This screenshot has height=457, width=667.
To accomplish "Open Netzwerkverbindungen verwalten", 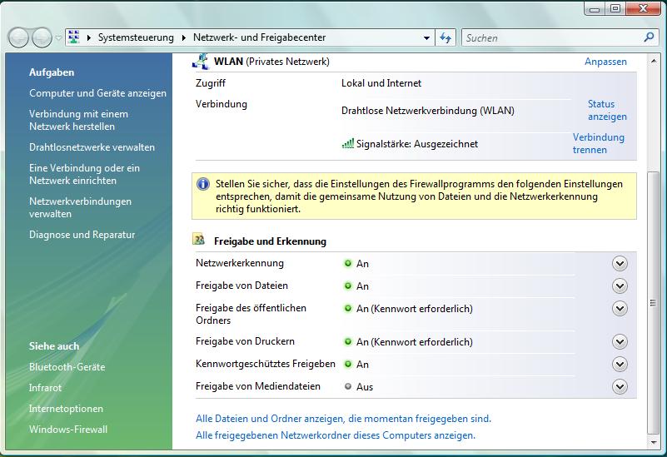I will click(80, 207).
